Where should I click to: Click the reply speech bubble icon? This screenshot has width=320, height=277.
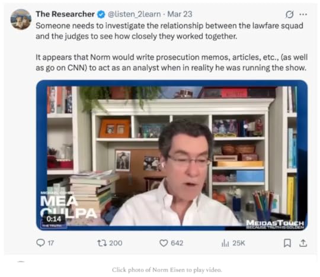click(40, 243)
